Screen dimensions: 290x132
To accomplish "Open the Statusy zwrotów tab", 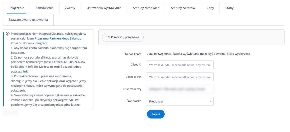I will pos(183,8).
